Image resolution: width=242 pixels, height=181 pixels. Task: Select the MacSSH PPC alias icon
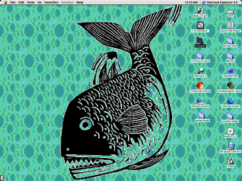coord(230,71)
